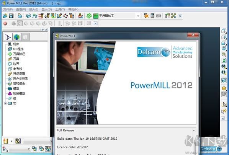
Task: Click the cursor selection mode icon
Action: click(x=224, y=104)
